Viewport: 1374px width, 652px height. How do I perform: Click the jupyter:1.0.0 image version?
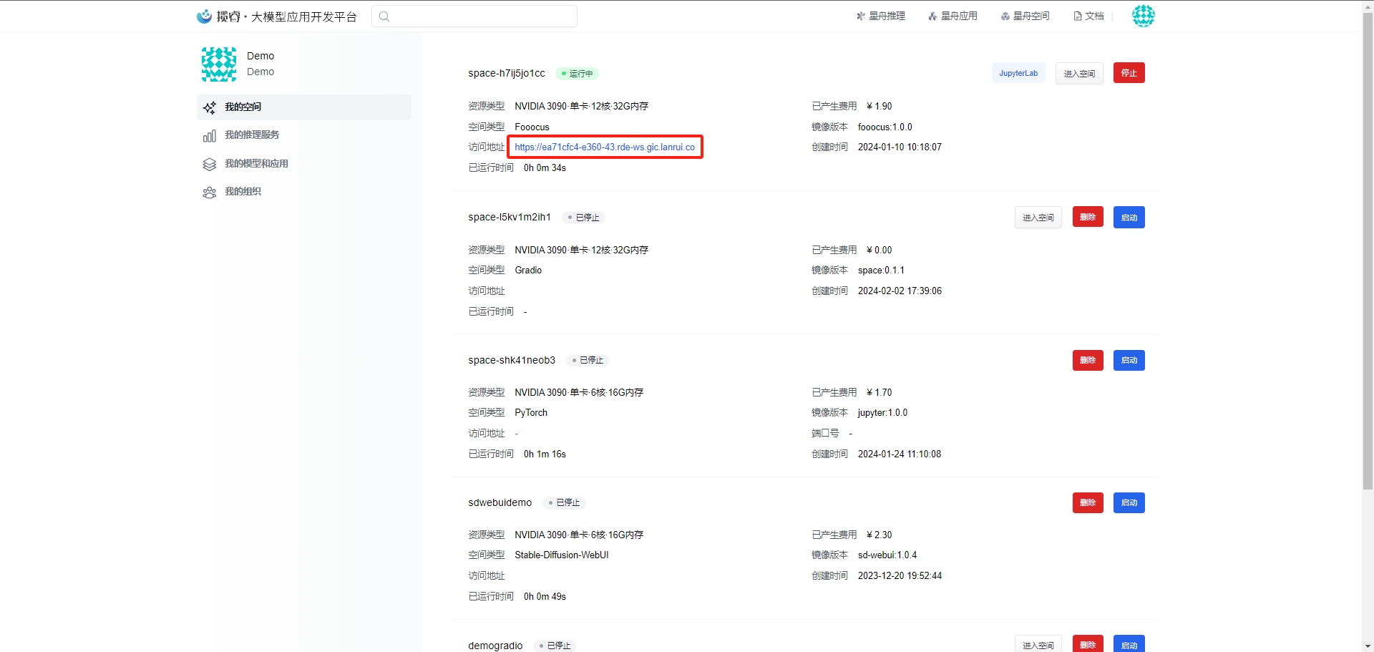(x=882, y=413)
